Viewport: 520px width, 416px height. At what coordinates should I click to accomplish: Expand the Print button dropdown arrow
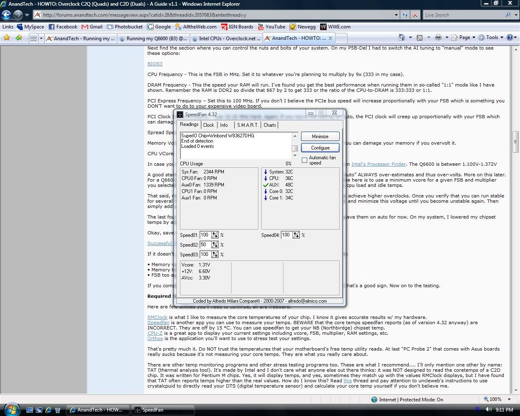point(446,37)
